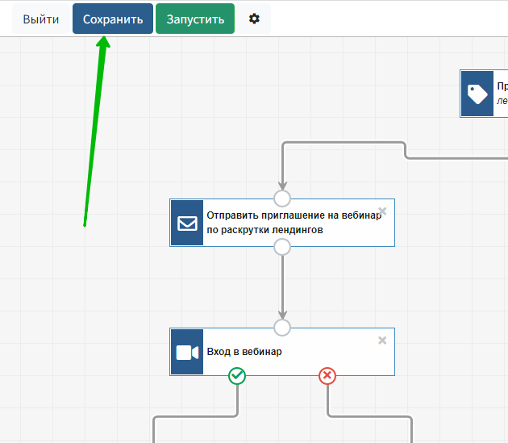Click the green Запустить button

(x=195, y=19)
